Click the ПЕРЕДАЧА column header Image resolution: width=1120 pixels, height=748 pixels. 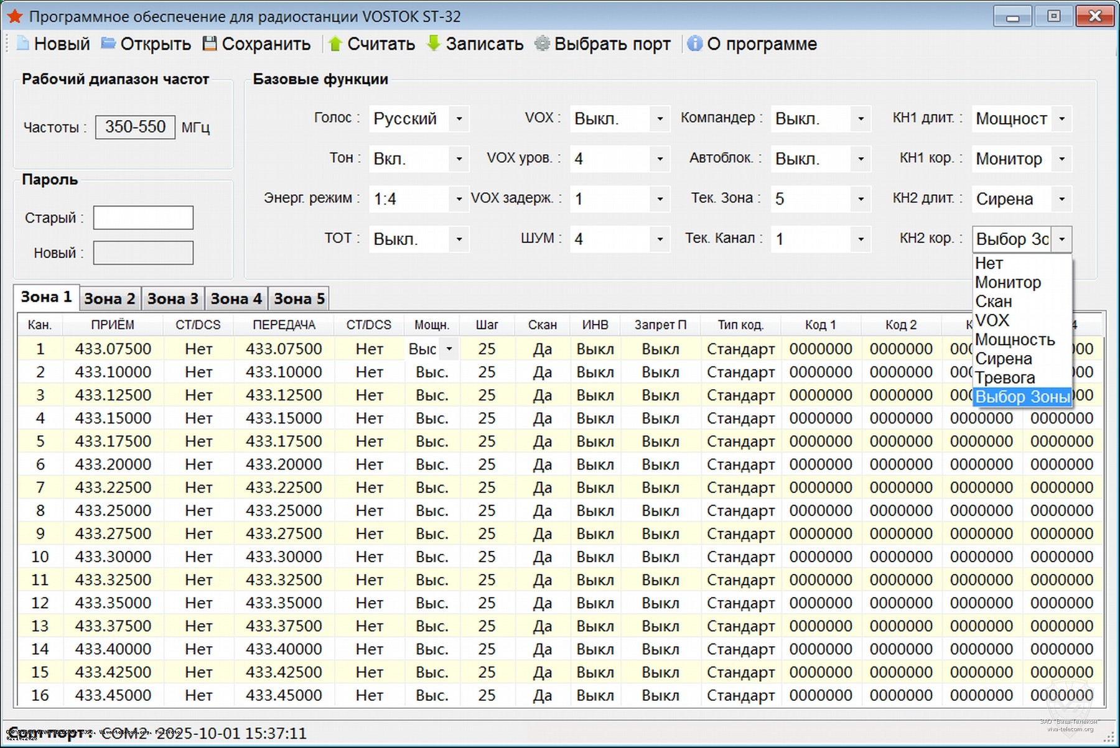coord(284,325)
